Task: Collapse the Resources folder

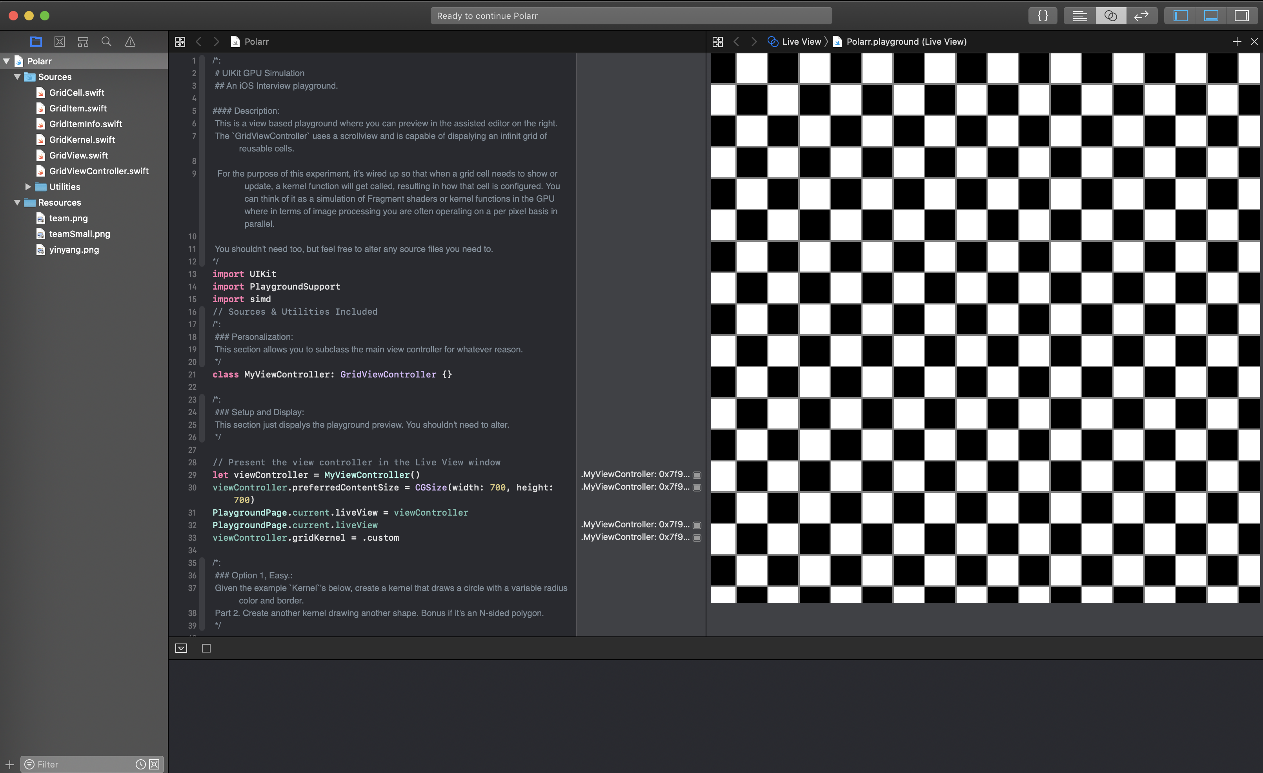Action: point(17,202)
